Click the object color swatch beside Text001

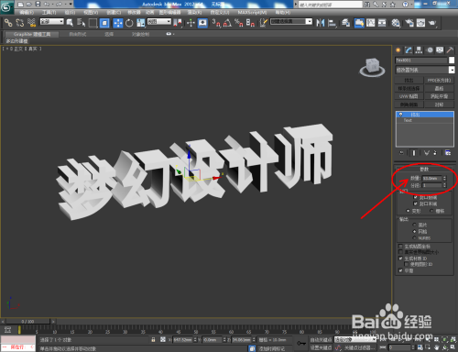click(x=452, y=60)
